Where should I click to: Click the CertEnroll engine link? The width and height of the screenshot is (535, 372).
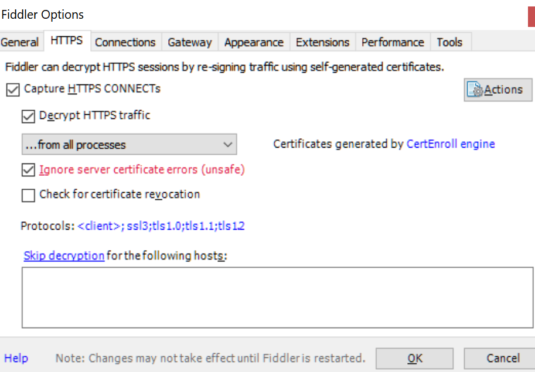(451, 144)
